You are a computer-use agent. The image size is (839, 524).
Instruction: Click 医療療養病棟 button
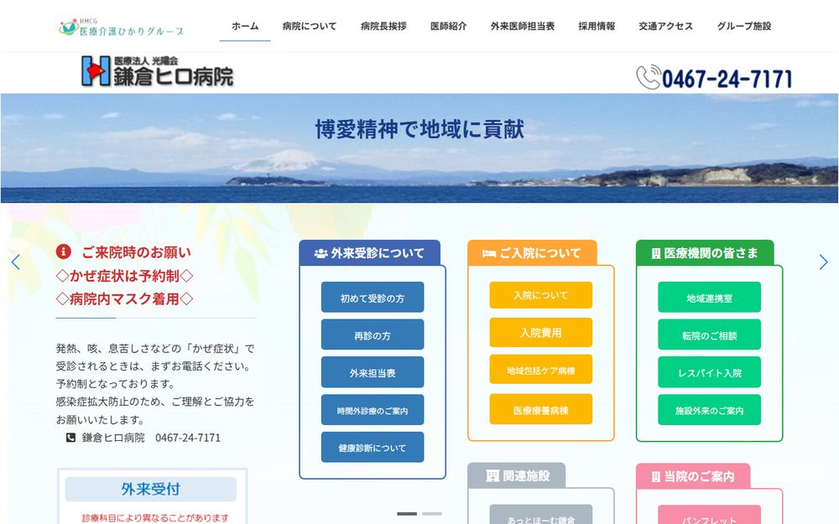click(x=541, y=410)
